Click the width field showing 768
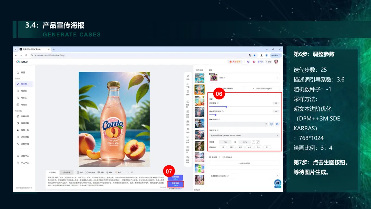This screenshot has height=209, width=371. [x=225, y=142]
